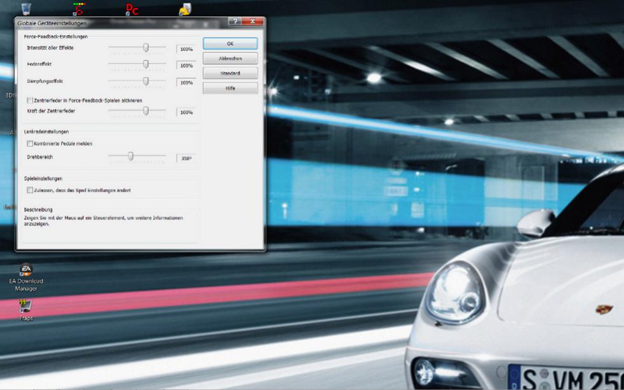Close the Globale Geräteeinstellungen dialog
Screen dimensions: 624x390
coord(252,22)
